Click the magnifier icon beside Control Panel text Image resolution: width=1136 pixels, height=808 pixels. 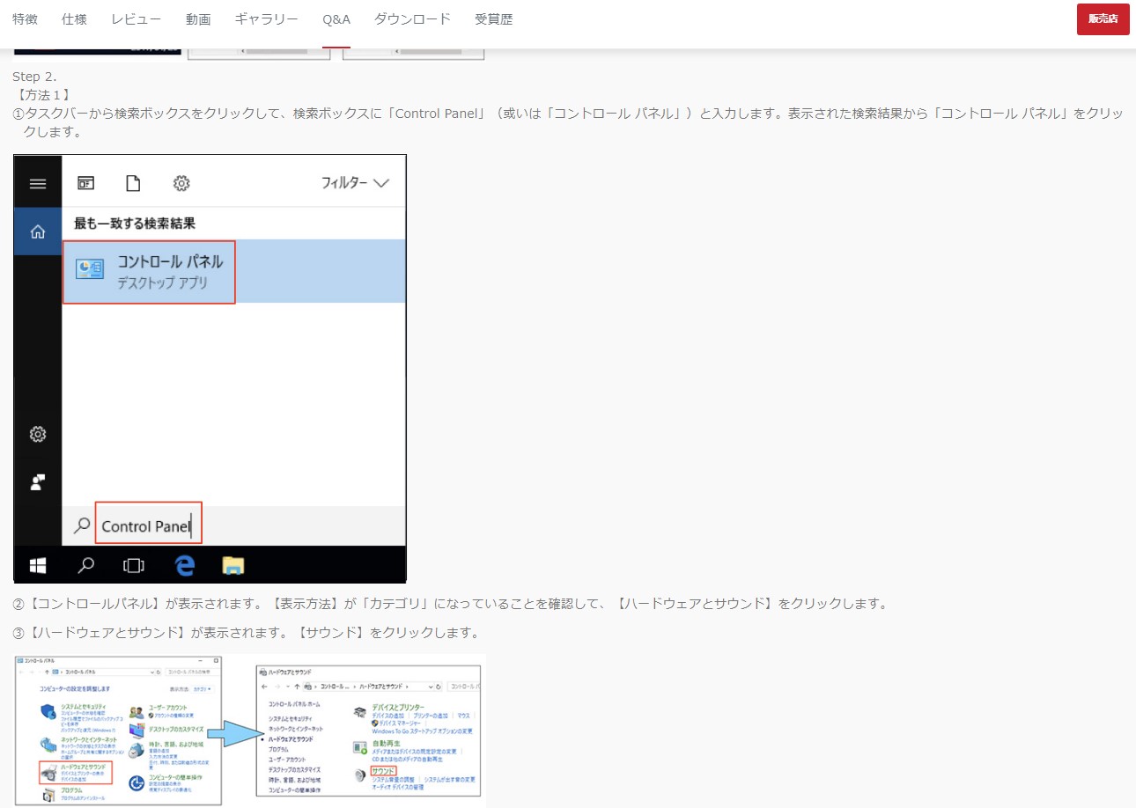point(81,525)
